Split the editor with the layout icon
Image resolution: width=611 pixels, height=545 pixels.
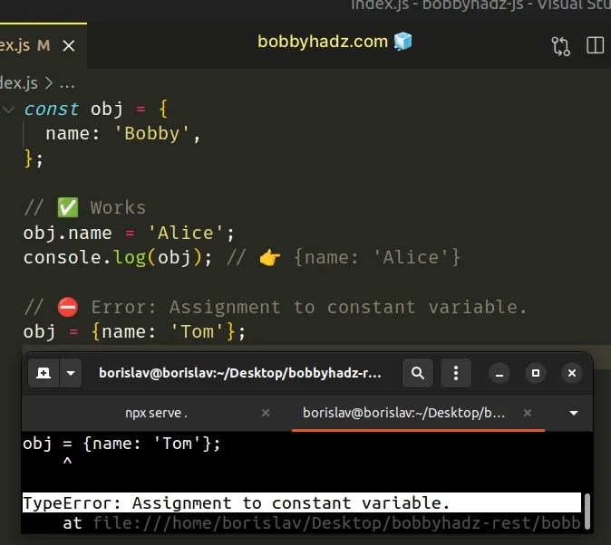(595, 45)
